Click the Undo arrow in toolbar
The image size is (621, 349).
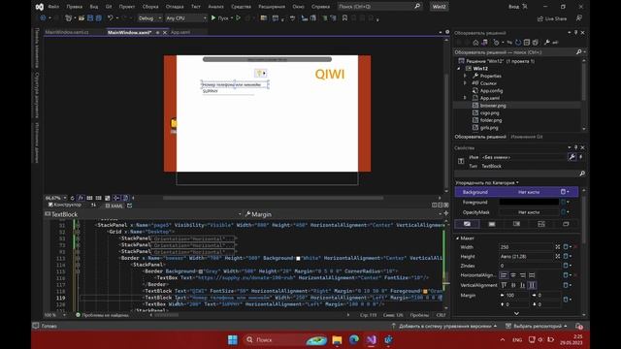click(111, 18)
